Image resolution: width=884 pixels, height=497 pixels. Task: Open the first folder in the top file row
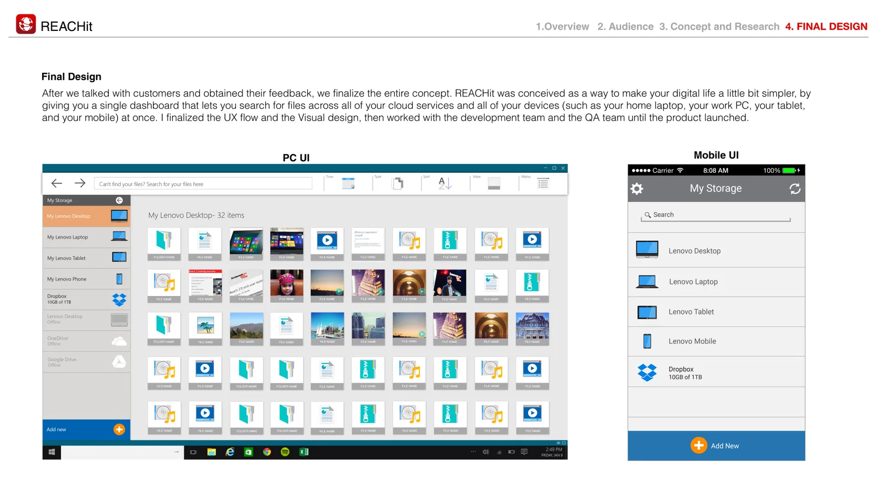coord(164,244)
